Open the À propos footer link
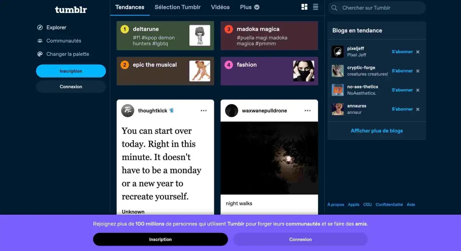 coord(336,205)
